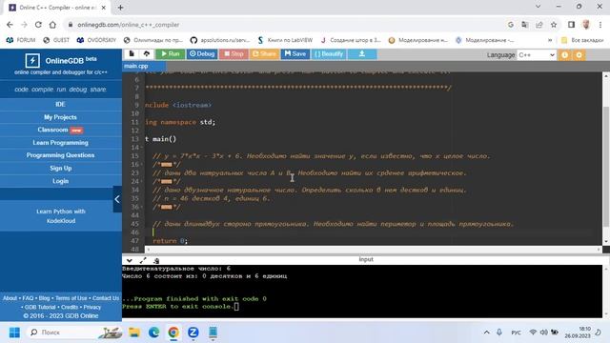This screenshot has height=343, width=610.
Task: Click the New File icon in editor toolbar
Action: (132, 54)
